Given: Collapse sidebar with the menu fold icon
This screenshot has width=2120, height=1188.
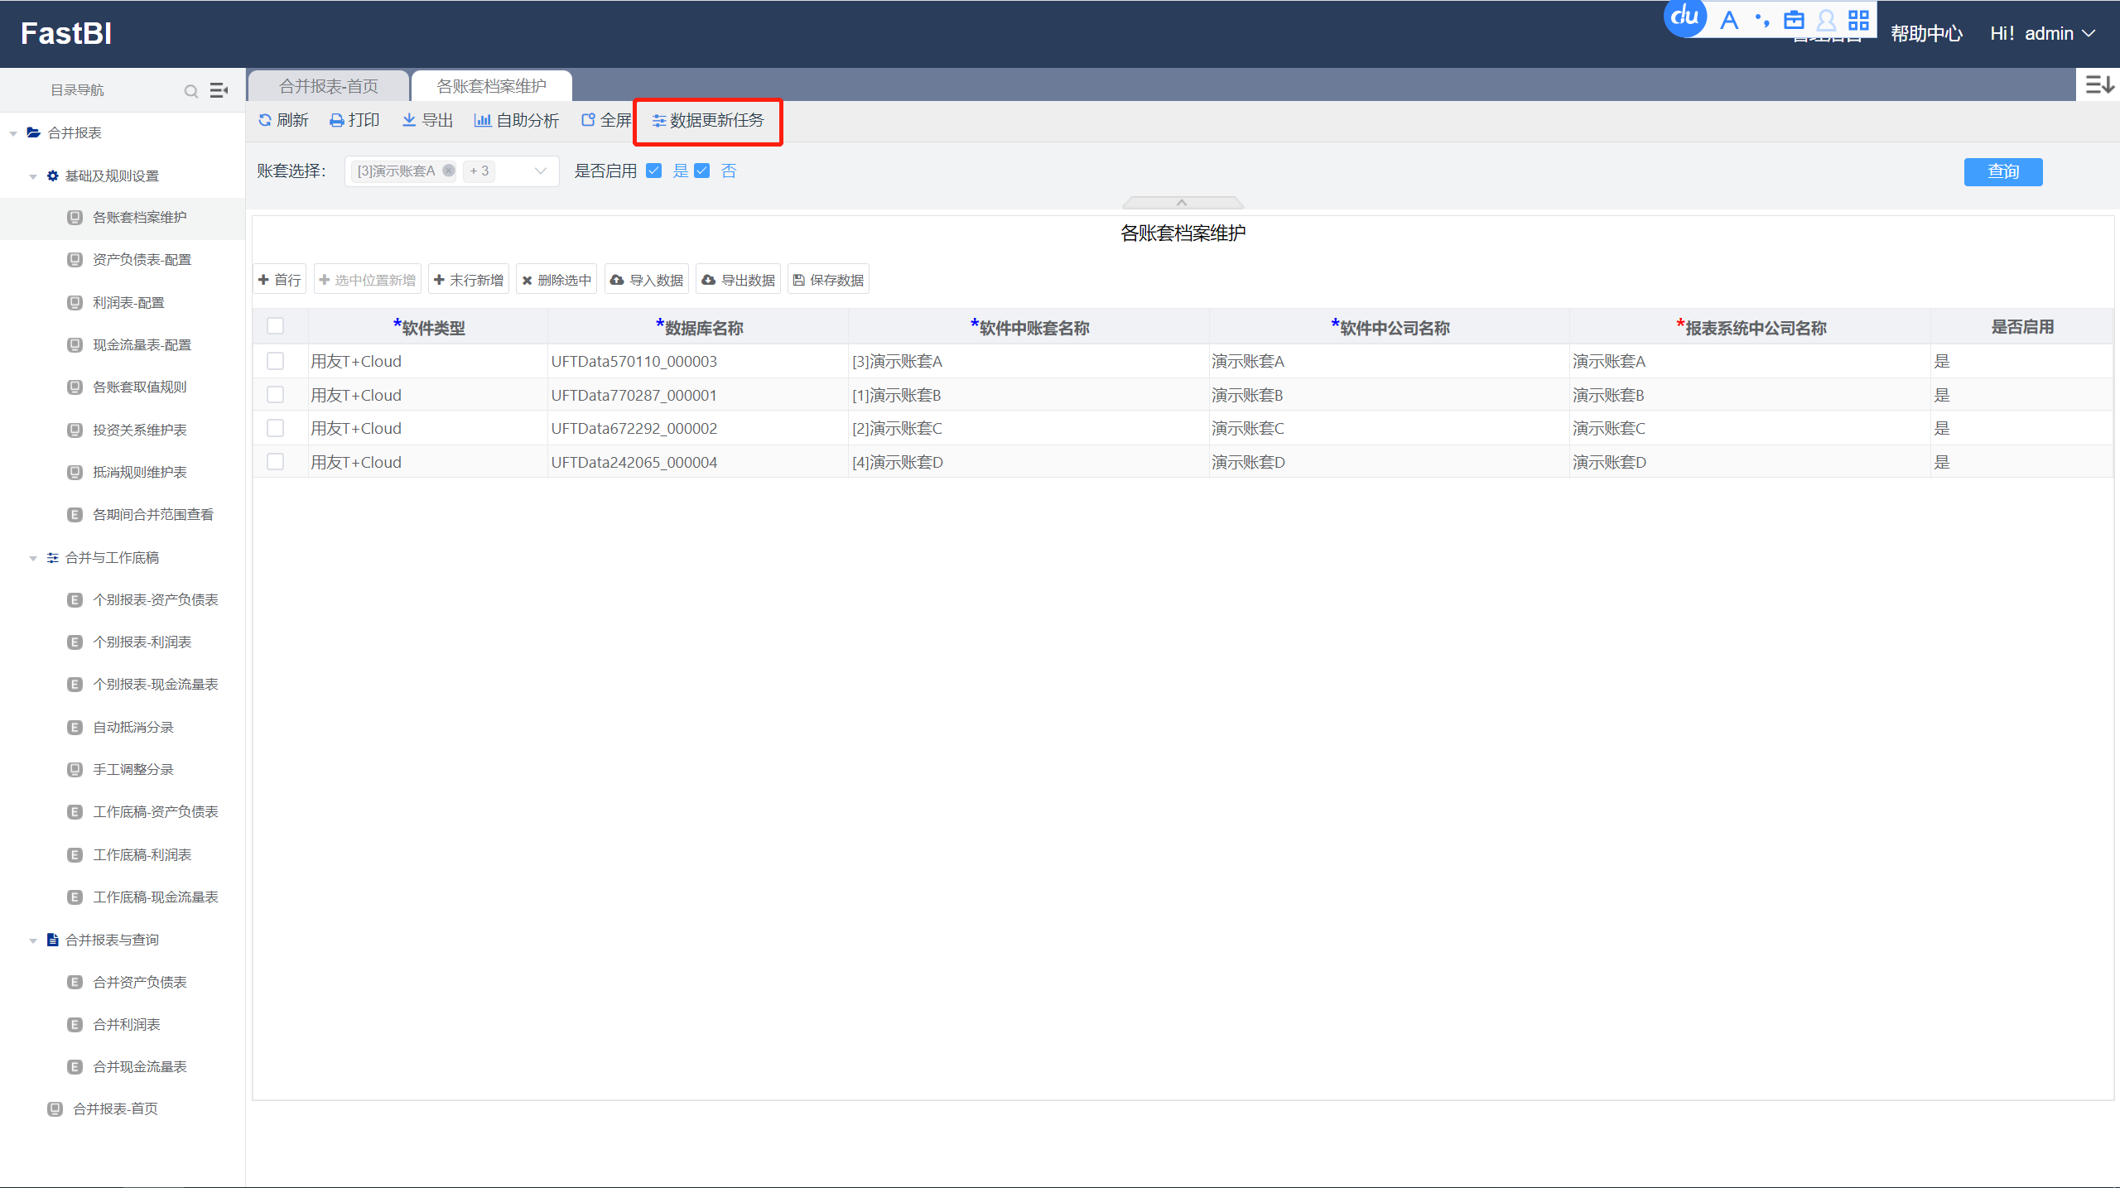Looking at the screenshot, I should [219, 90].
